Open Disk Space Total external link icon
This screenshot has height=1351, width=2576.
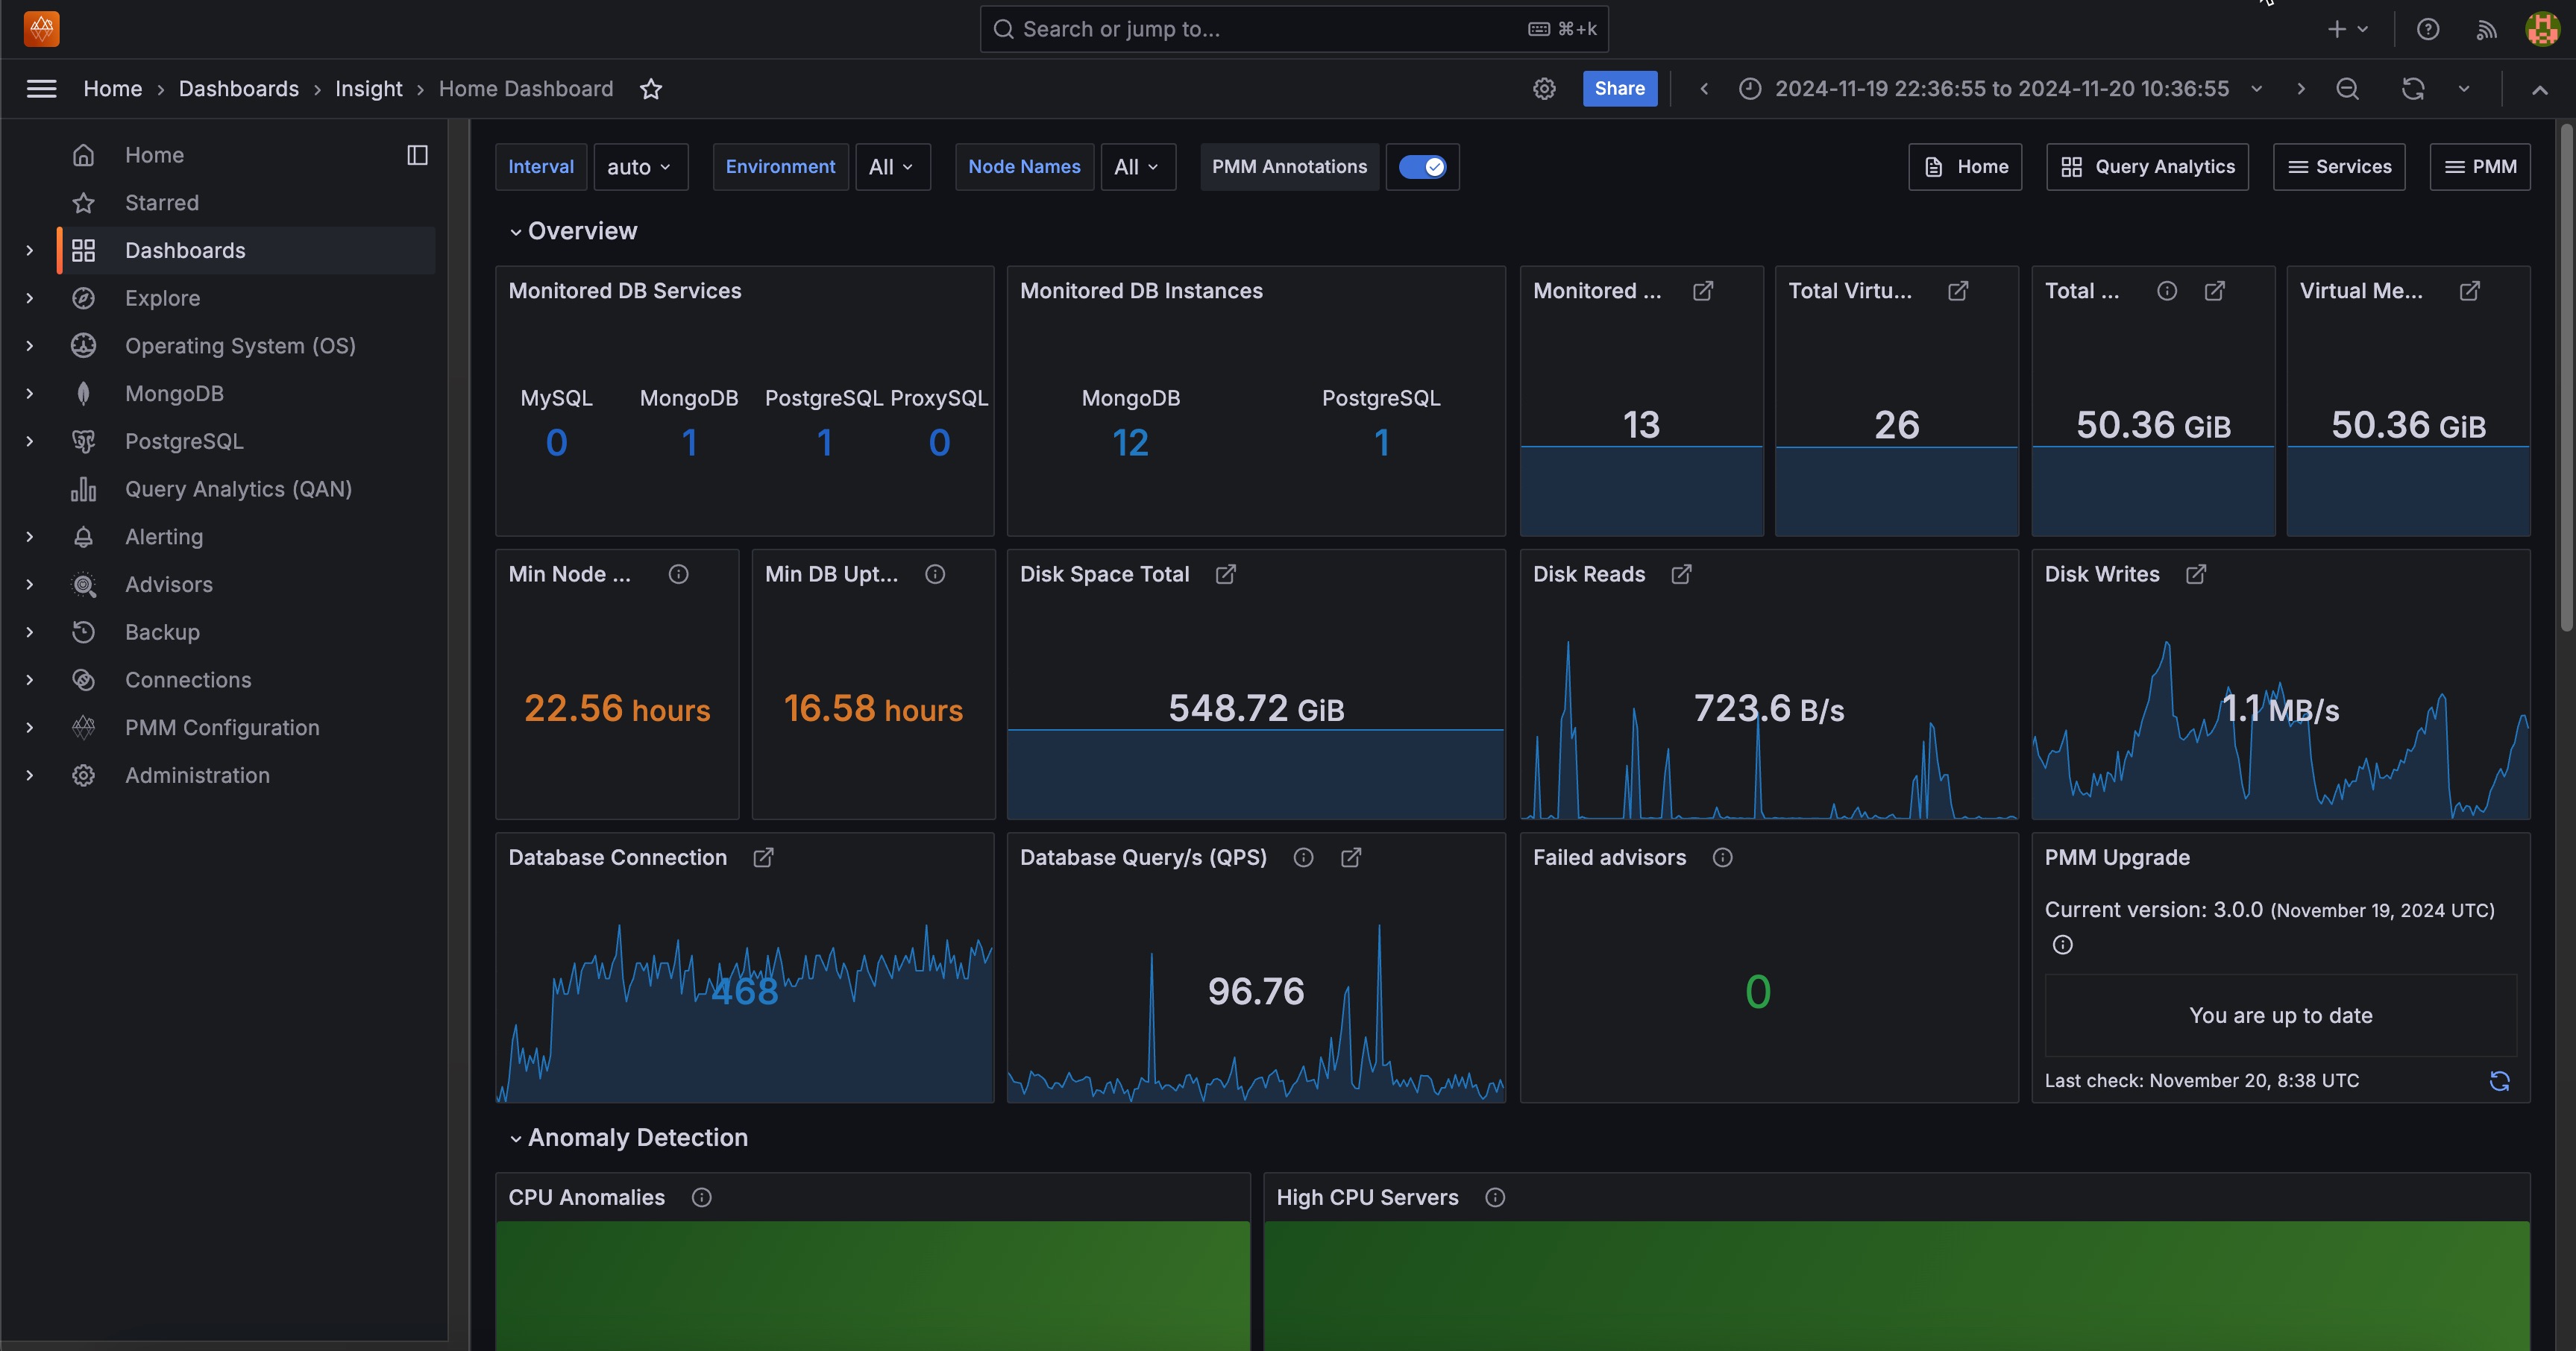point(1225,574)
